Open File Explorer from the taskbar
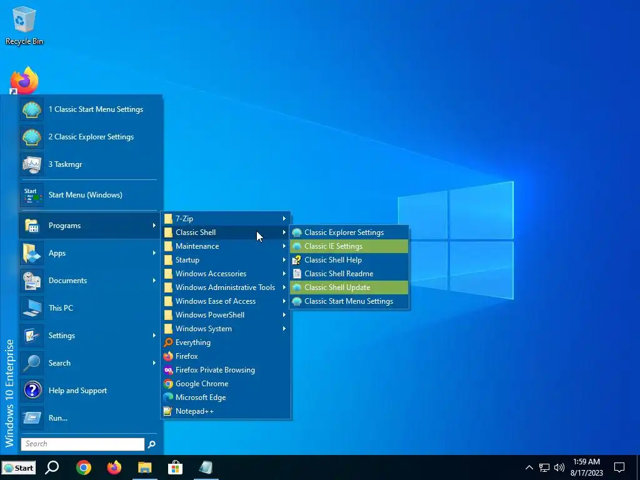 click(144, 467)
